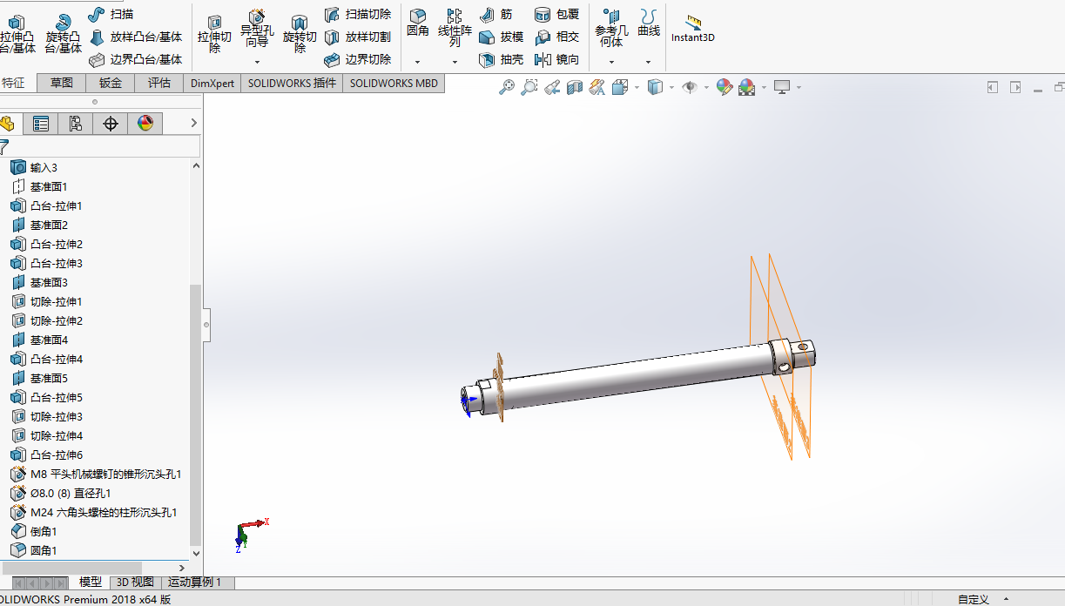Switch to the 评估 evaluate tab

click(159, 83)
